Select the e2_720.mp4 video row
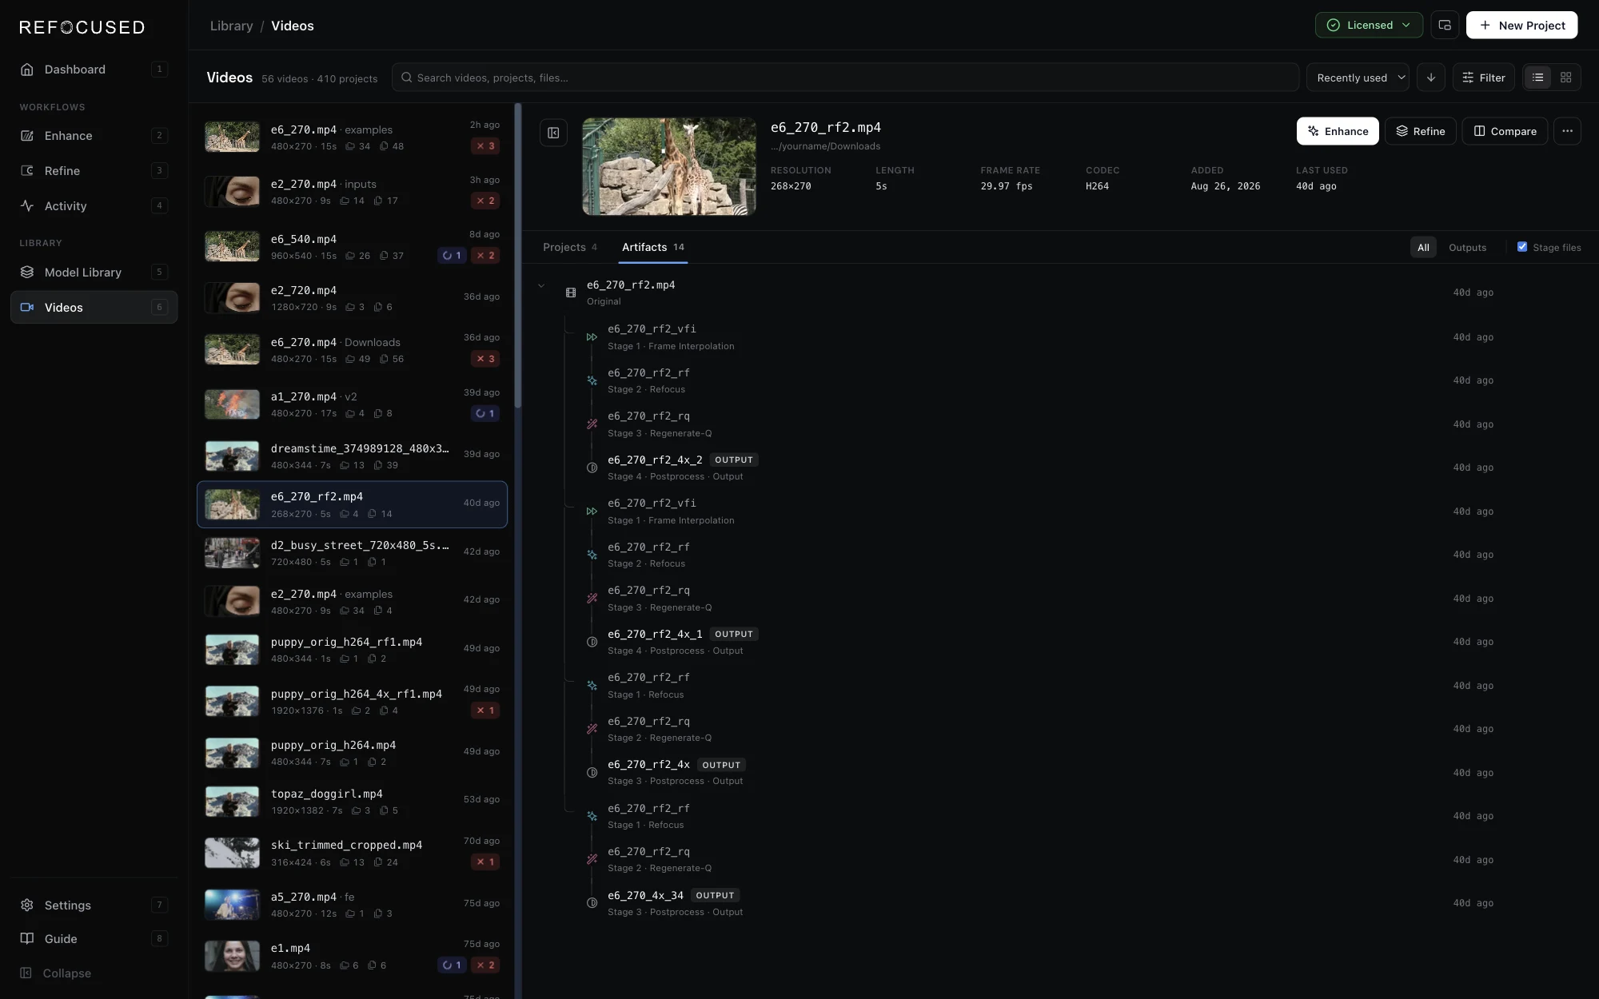The image size is (1599, 999). click(352, 298)
